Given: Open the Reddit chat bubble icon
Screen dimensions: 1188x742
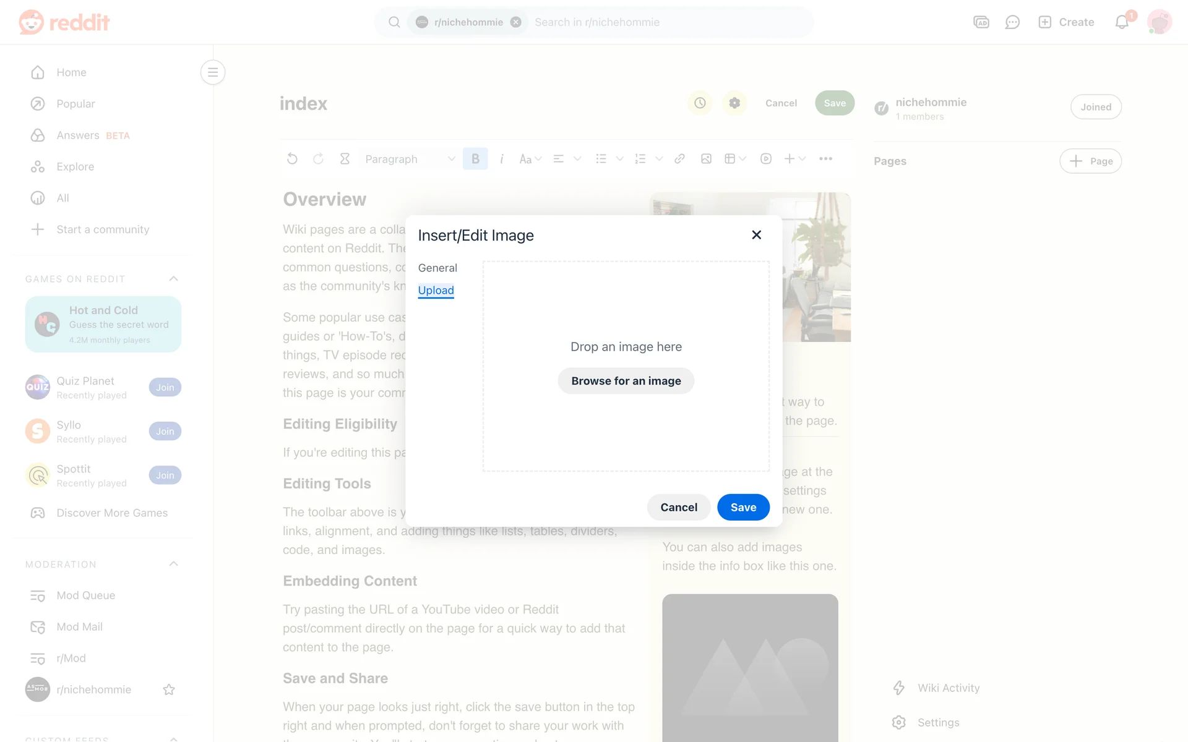Looking at the screenshot, I should (1012, 22).
